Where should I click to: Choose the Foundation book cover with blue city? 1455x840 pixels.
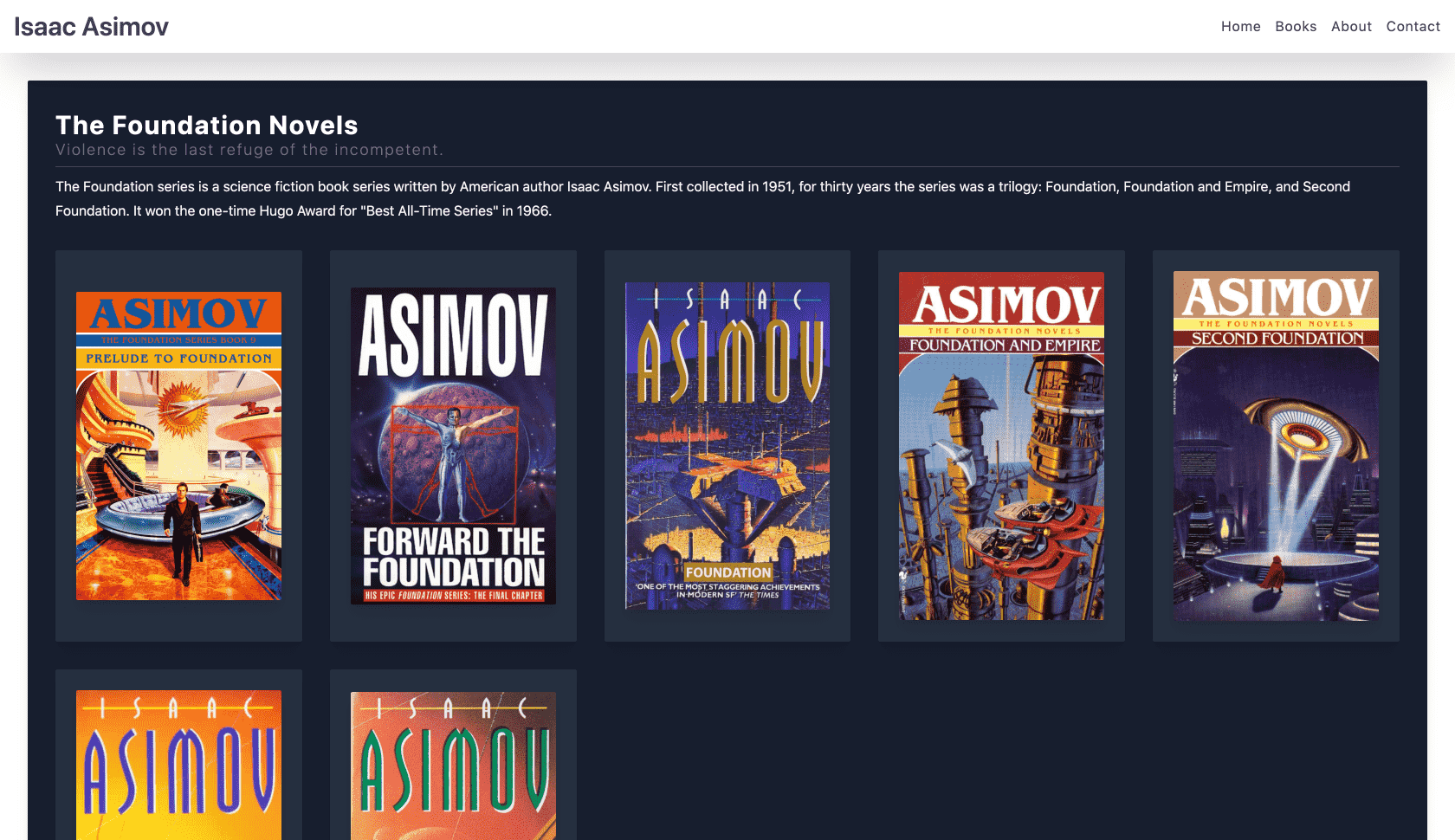727,446
